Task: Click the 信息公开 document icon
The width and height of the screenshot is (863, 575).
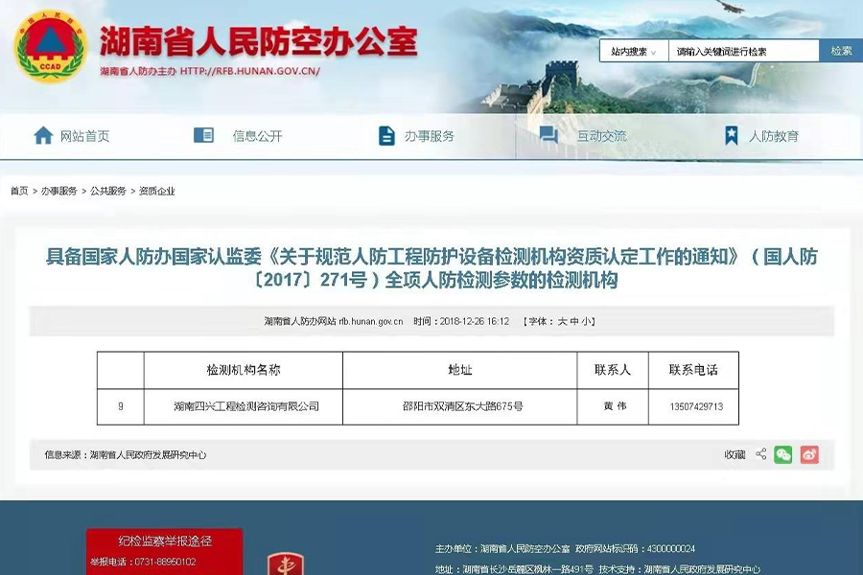Action: [x=203, y=135]
